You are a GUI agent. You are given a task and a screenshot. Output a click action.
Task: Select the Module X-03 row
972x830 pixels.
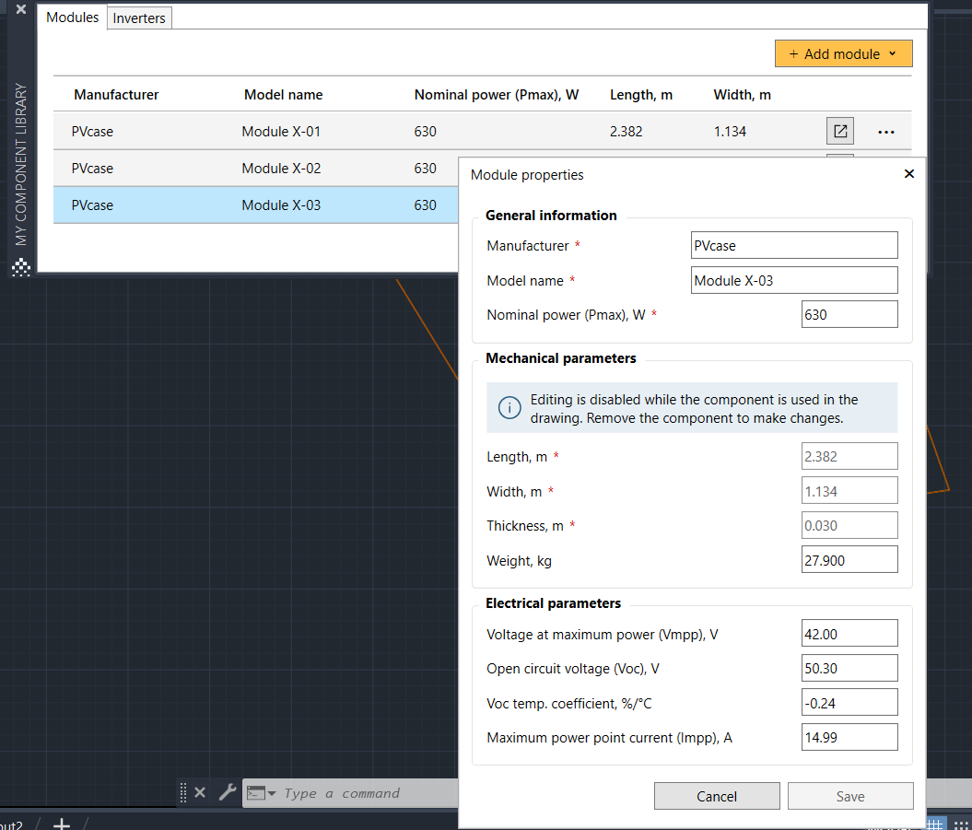click(x=255, y=205)
